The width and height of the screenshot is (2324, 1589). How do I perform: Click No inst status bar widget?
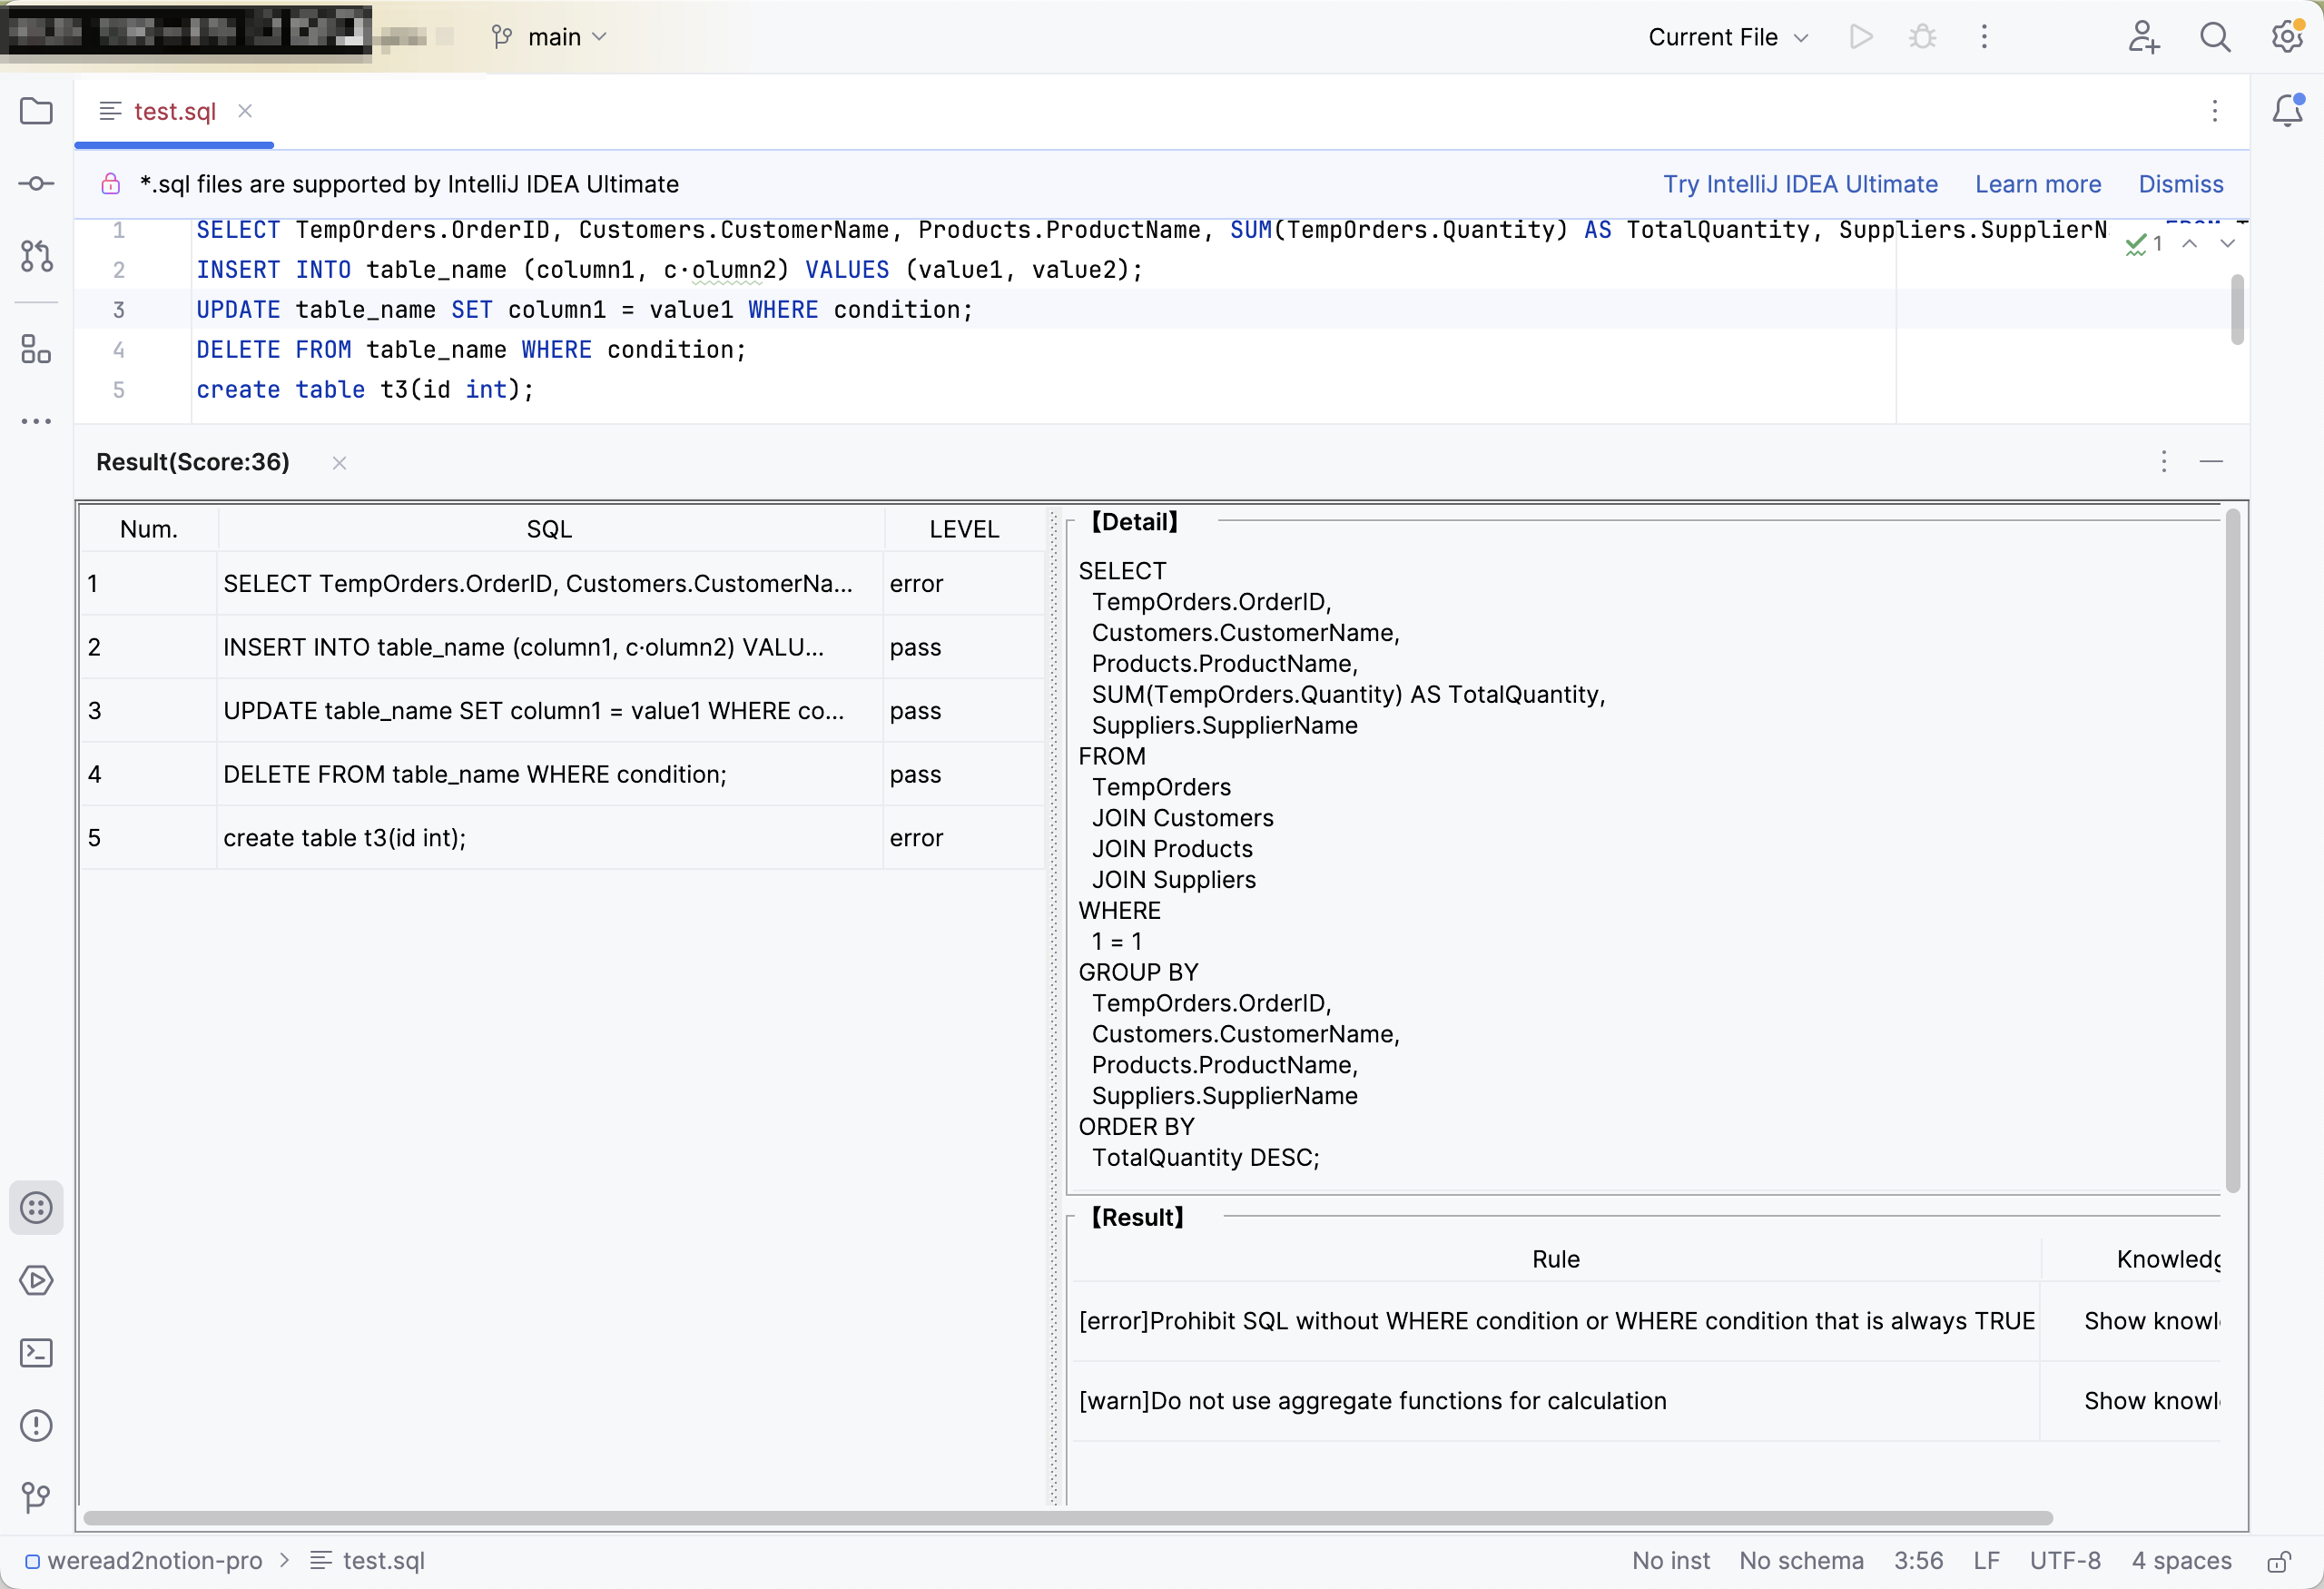(1671, 1561)
